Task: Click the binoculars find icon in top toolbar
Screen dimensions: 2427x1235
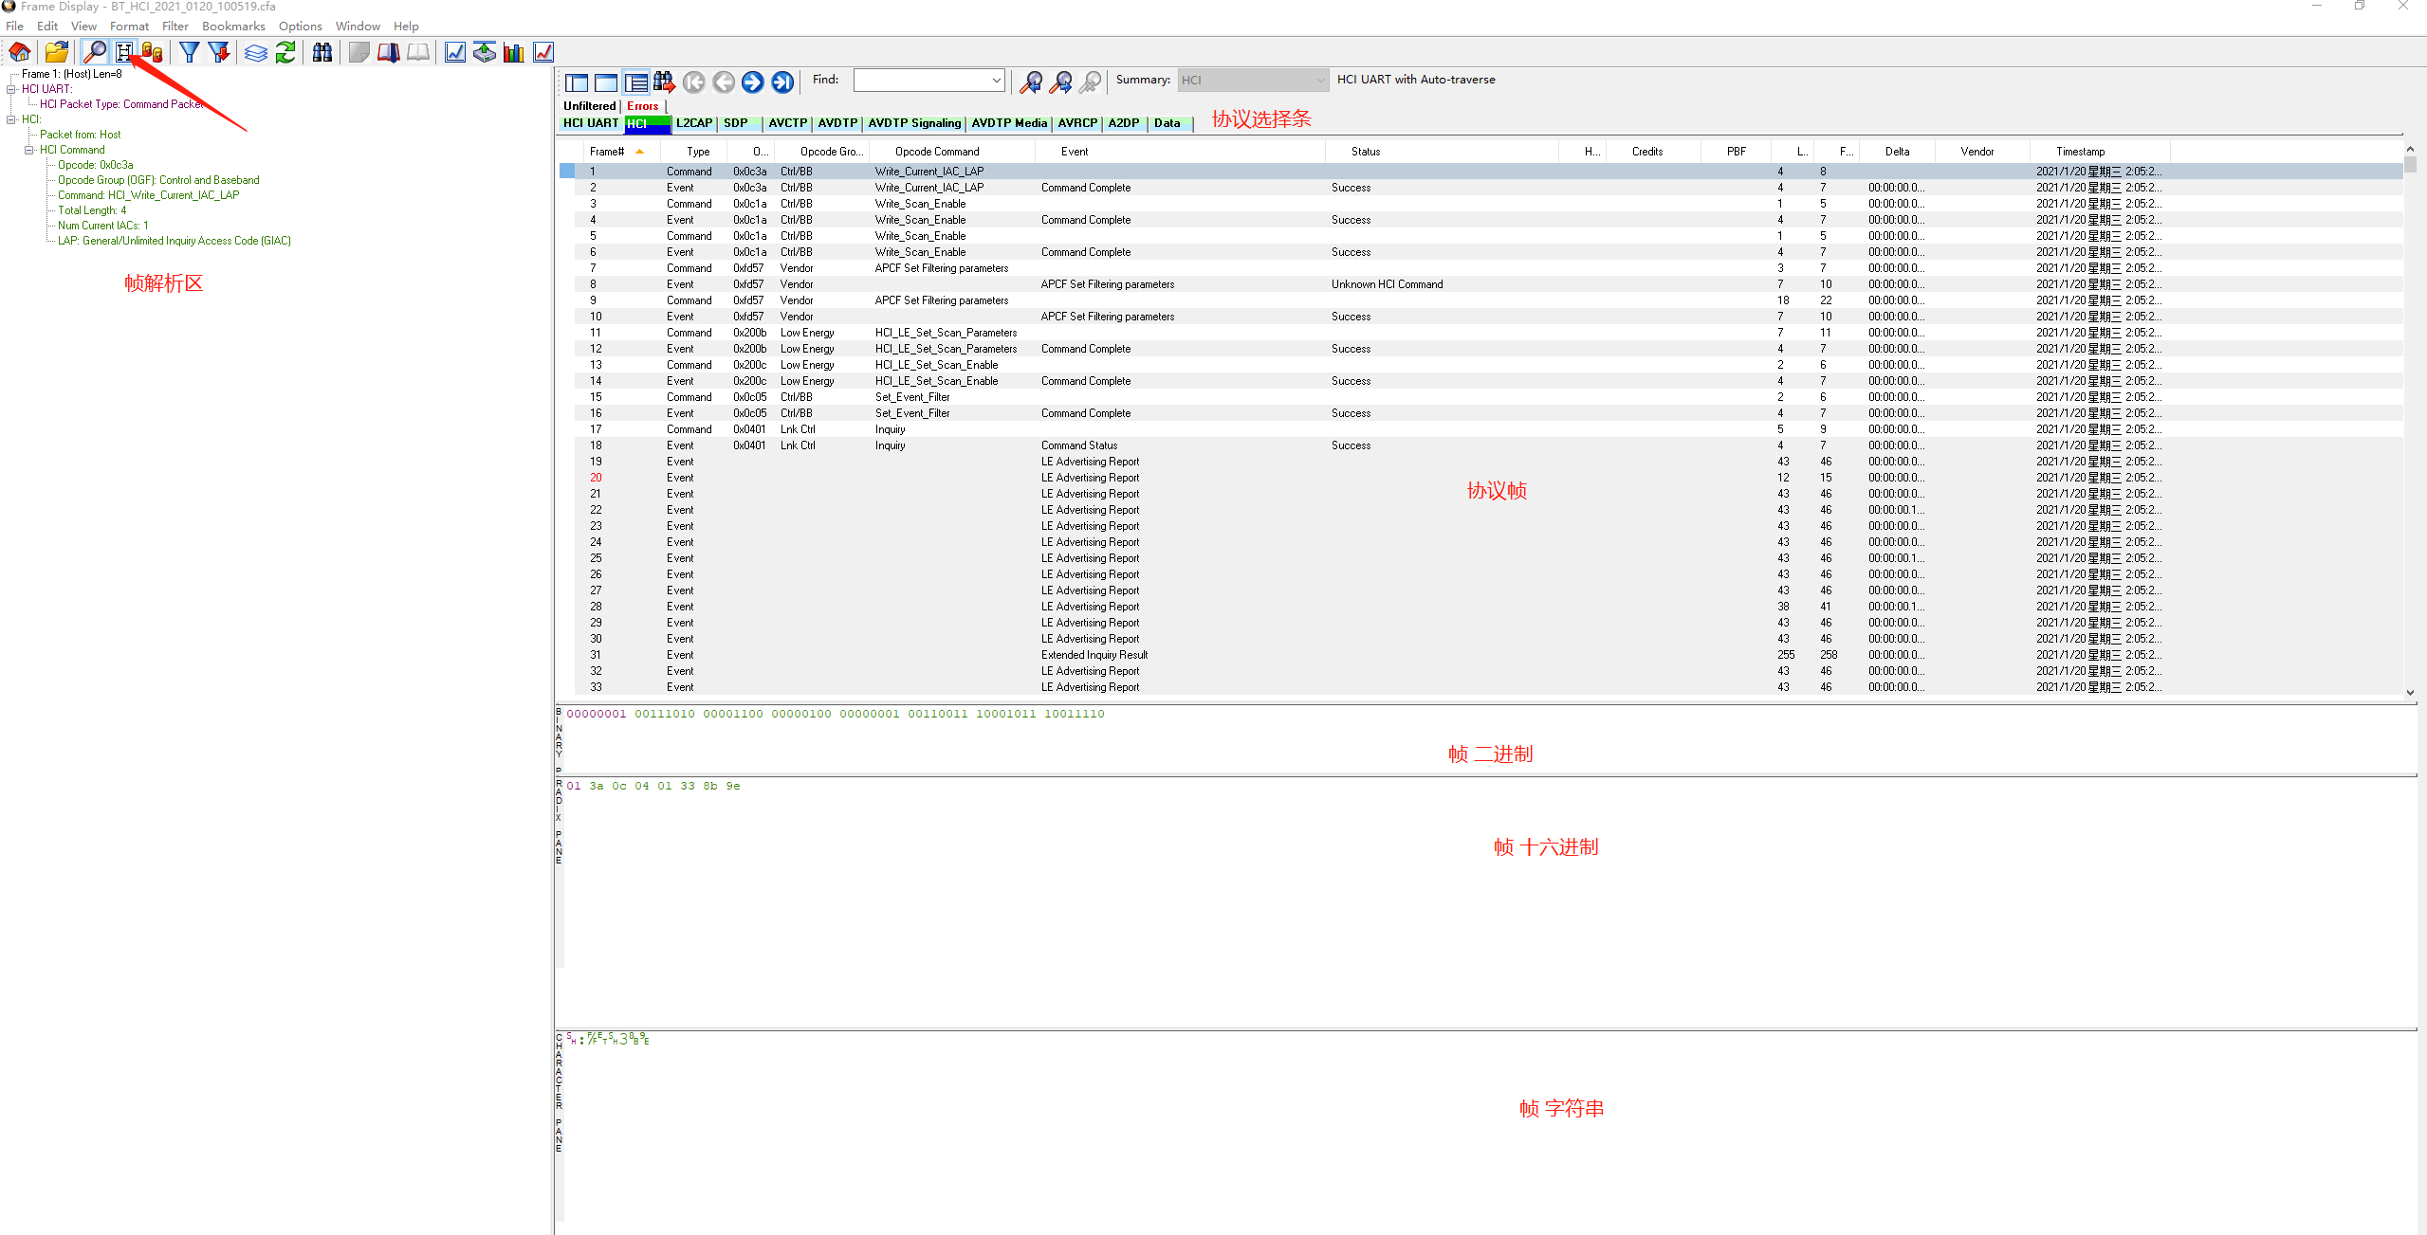Action: pyautogui.click(x=322, y=52)
